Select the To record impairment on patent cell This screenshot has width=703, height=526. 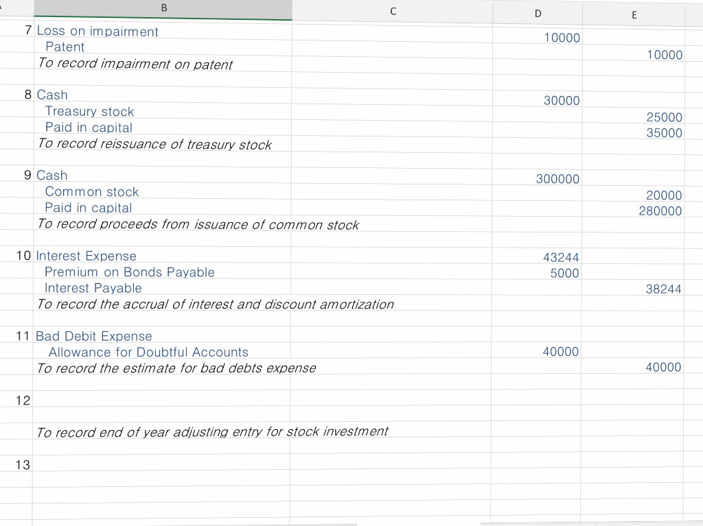135,63
